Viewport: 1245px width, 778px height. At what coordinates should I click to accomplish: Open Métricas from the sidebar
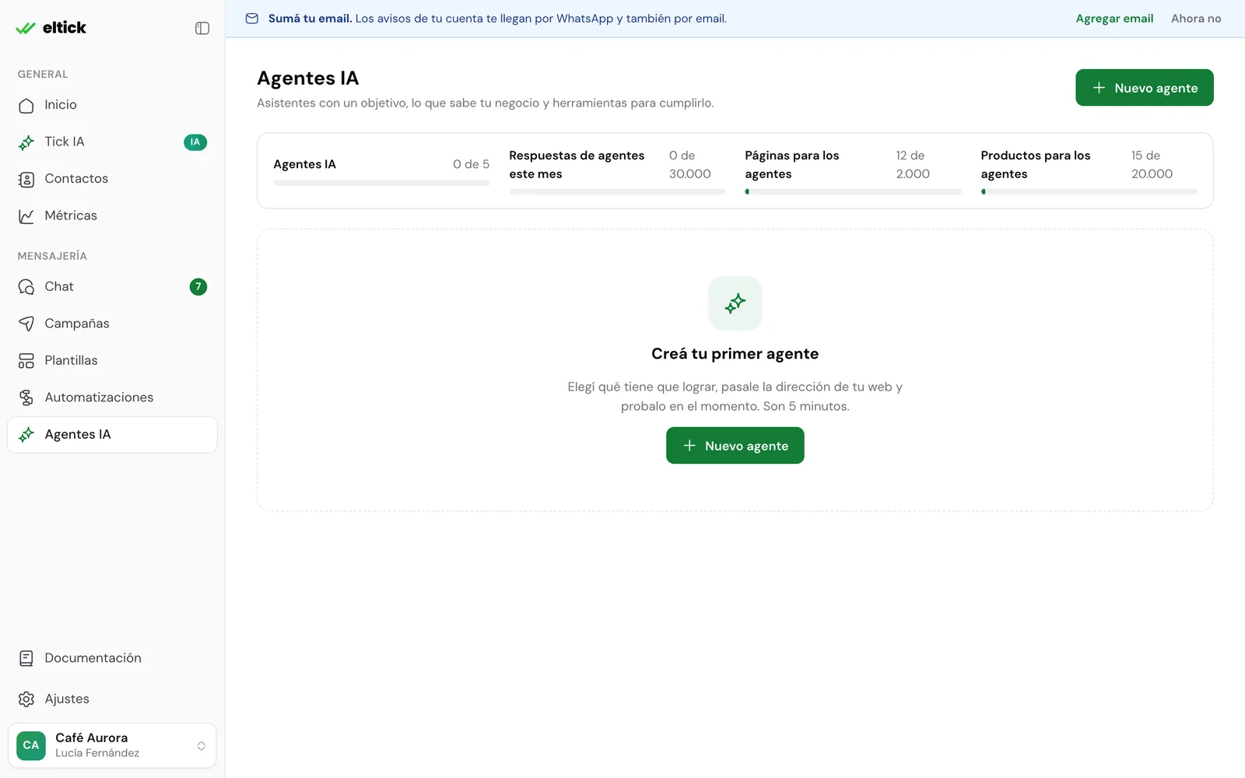[x=112, y=216]
